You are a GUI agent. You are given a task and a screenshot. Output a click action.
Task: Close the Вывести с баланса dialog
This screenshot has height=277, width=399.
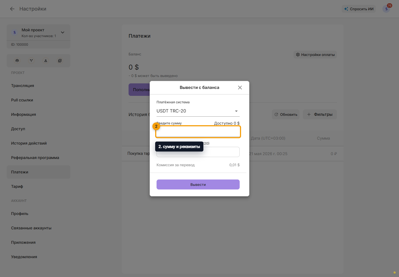coord(240,88)
